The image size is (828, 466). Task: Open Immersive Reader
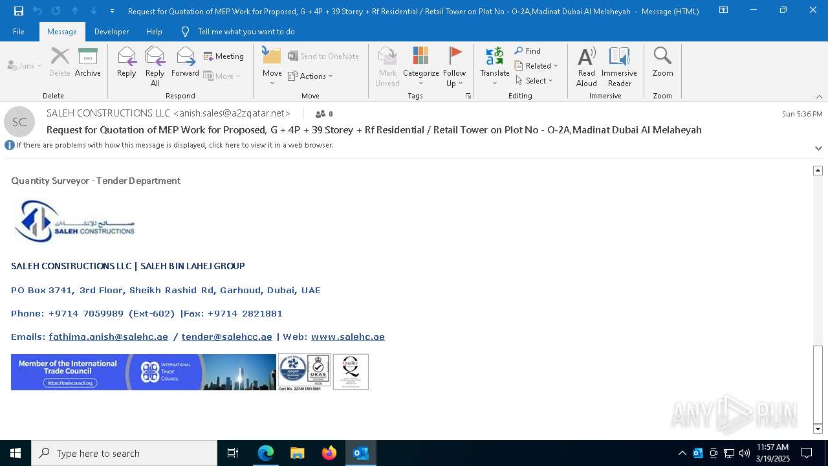click(x=619, y=66)
